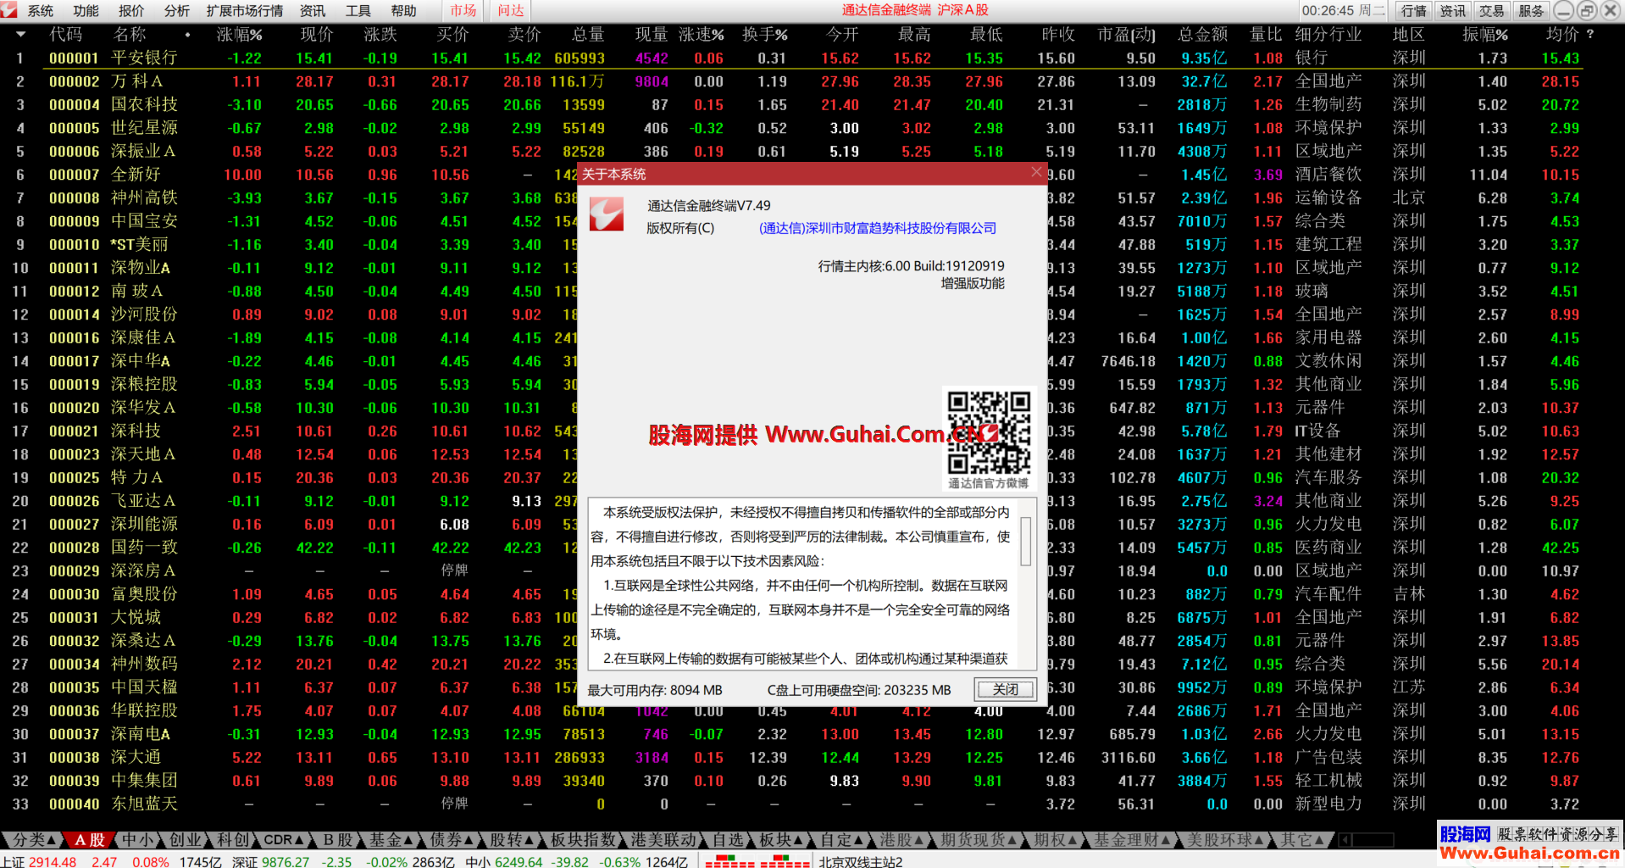The image size is (1625, 868).
Task: Minimize the main window with the round icon
Action: tap(1564, 11)
